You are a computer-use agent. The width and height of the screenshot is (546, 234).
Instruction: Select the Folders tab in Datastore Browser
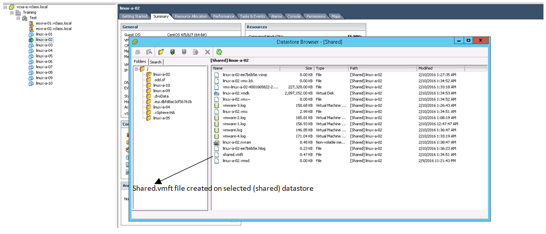pos(140,62)
